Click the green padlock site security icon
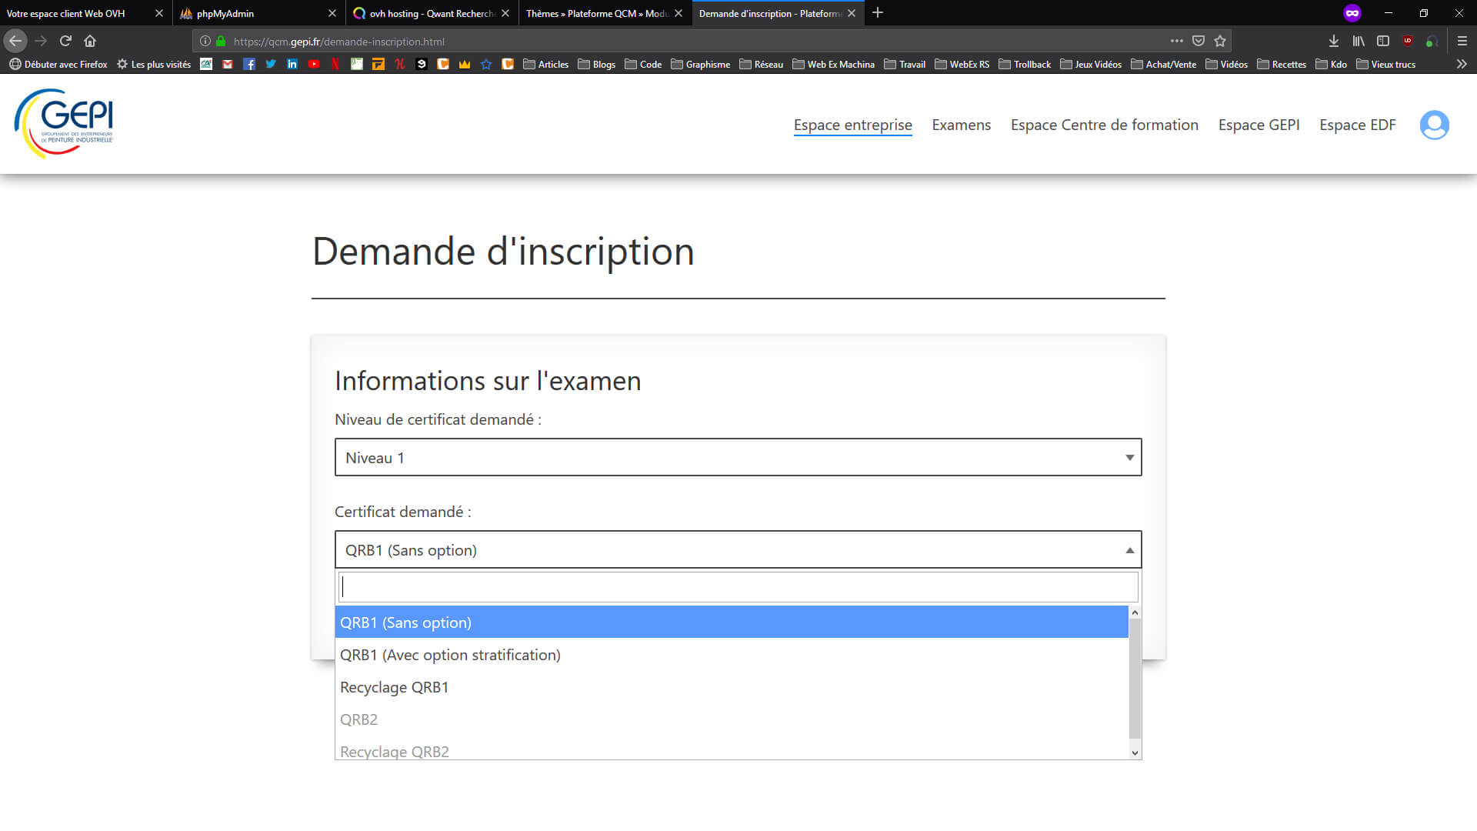Image resolution: width=1477 pixels, height=831 pixels. [221, 42]
